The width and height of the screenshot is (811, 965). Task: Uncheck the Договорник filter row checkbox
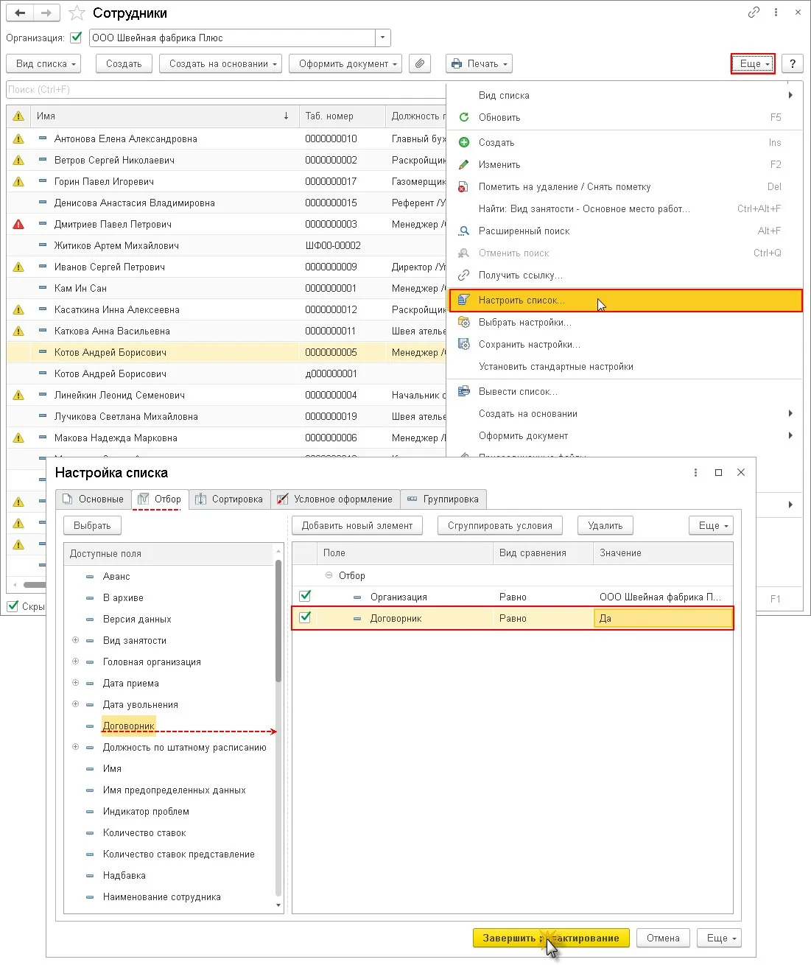pyautogui.click(x=305, y=617)
